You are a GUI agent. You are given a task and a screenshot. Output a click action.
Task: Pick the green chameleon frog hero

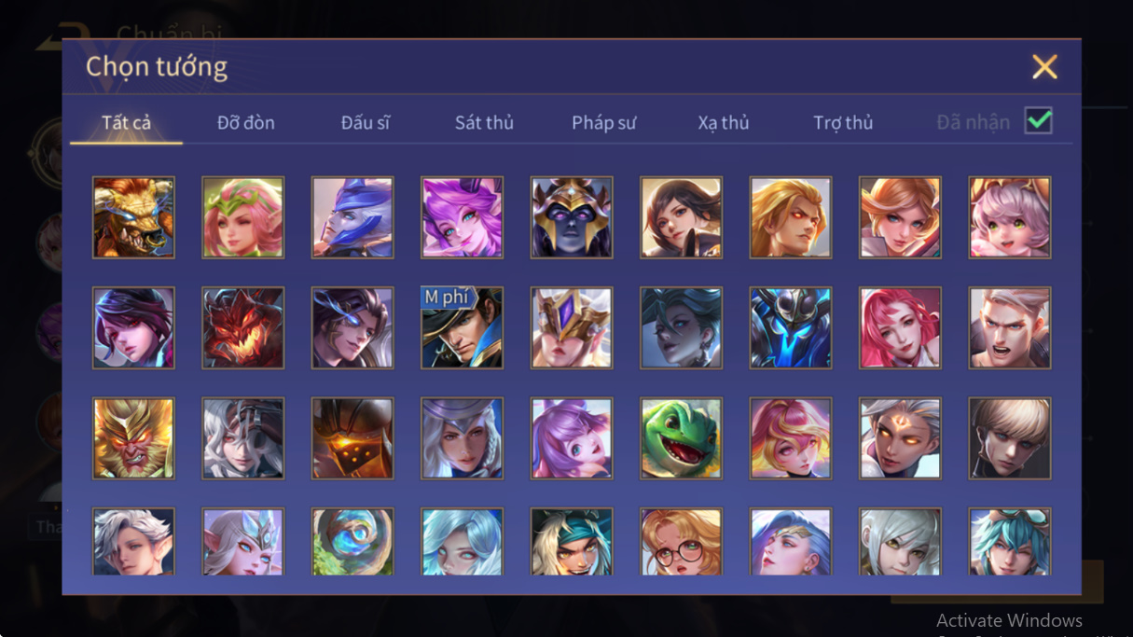pyautogui.click(x=681, y=438)
